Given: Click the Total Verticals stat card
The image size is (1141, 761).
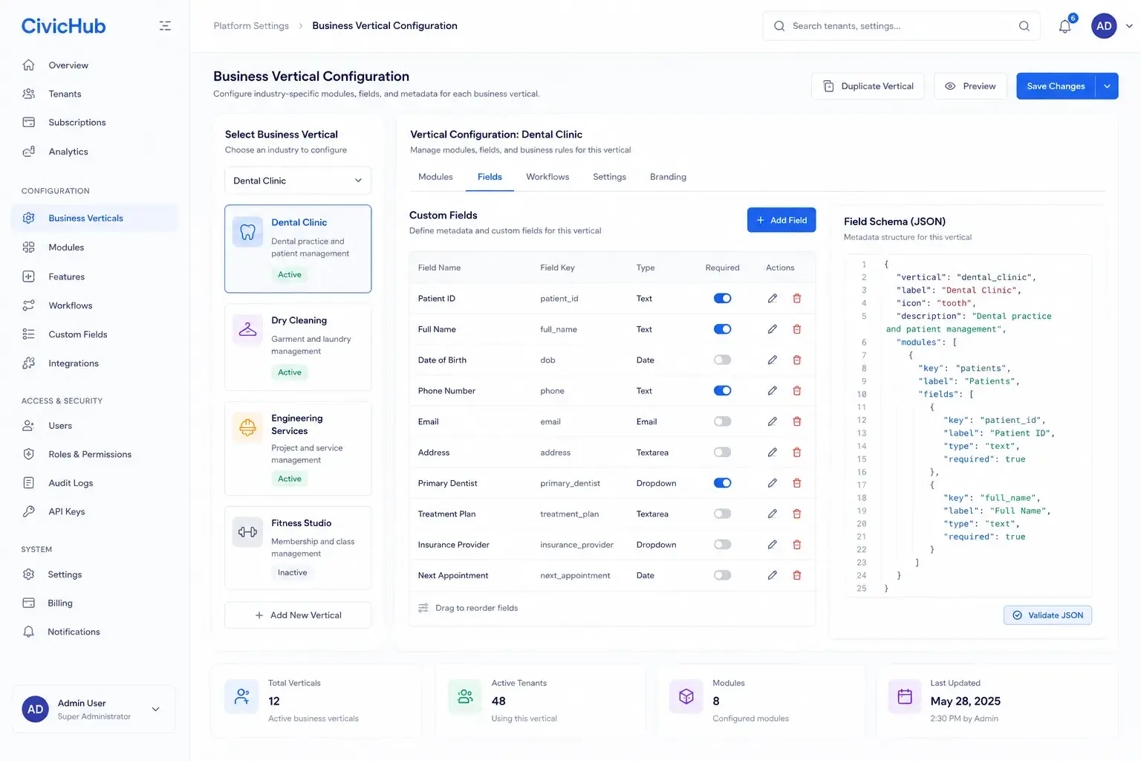Looking at the screenshot, I should 317,701.
